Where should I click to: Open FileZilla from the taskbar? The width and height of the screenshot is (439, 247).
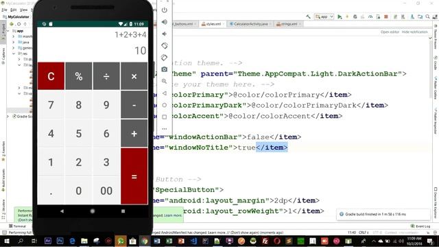point(265,241)
